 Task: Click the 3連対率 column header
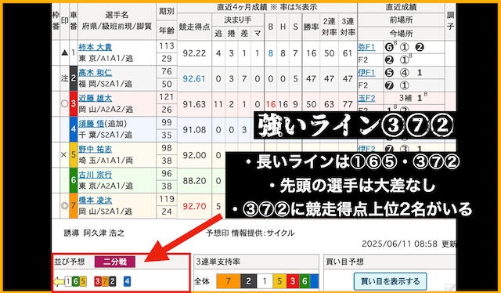tap(348, 27)
